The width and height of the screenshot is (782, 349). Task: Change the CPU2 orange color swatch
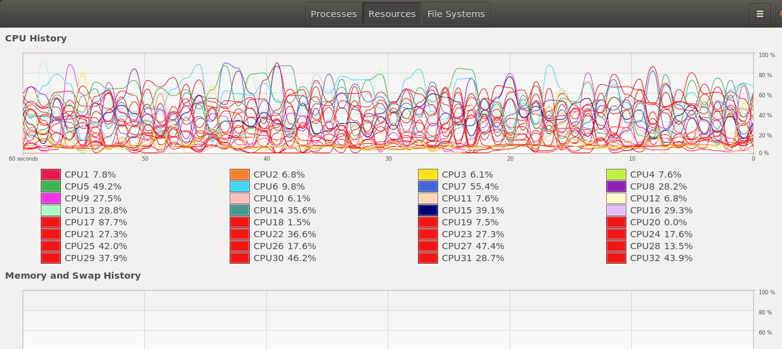pyautogui.click(x=240, y=174)
